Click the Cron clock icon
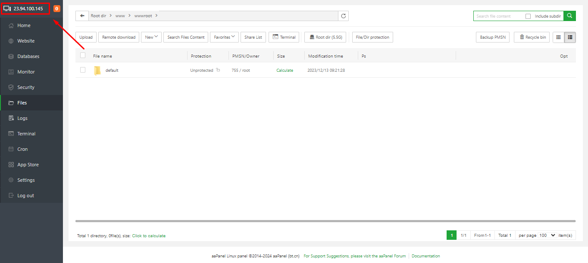Screen dimensions: 588x263 (x=11, y=149)
